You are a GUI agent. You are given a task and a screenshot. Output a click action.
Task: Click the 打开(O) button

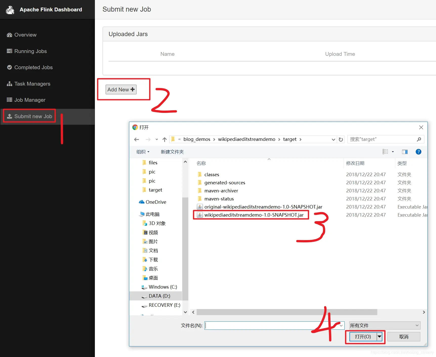point(363,337)
